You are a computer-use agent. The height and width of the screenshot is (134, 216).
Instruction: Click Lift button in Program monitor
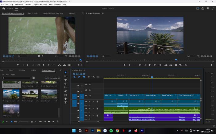[x=166, y=65]
